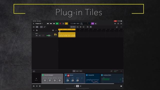Toggle the Channel EQ power button
160x90 pixels.
click(87, 75)
